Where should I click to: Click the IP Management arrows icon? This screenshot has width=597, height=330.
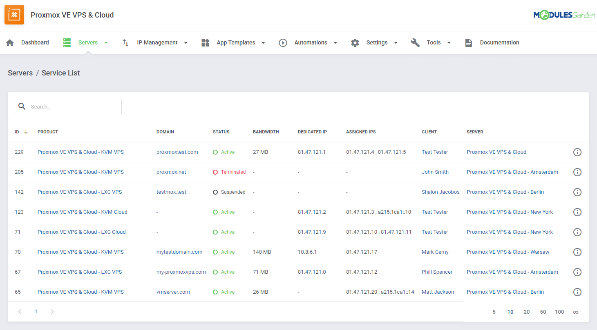(x=126, y=42)
